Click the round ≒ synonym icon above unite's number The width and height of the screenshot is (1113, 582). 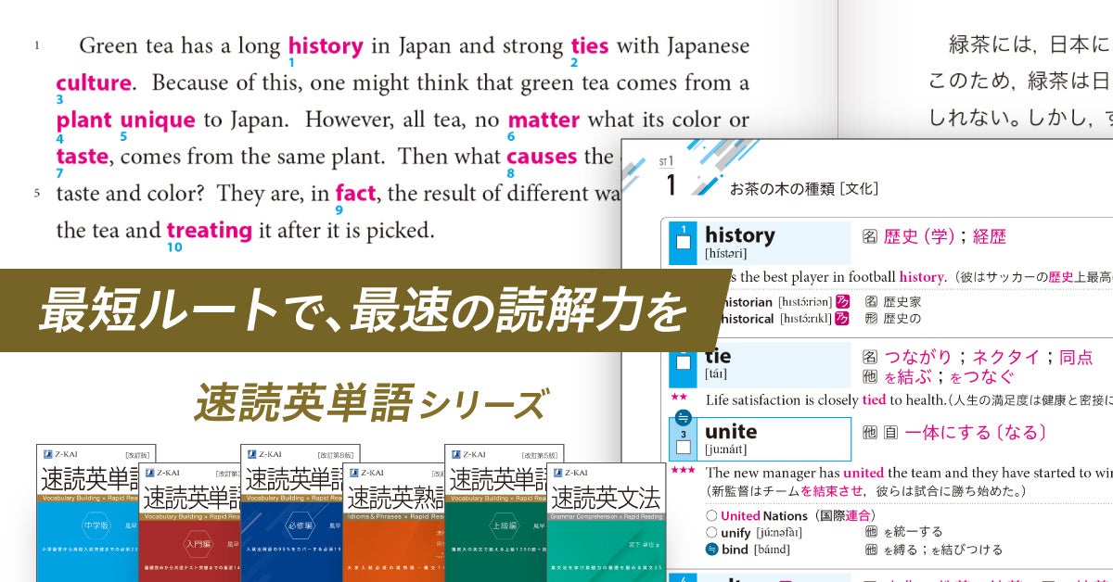tap(683, 417)
